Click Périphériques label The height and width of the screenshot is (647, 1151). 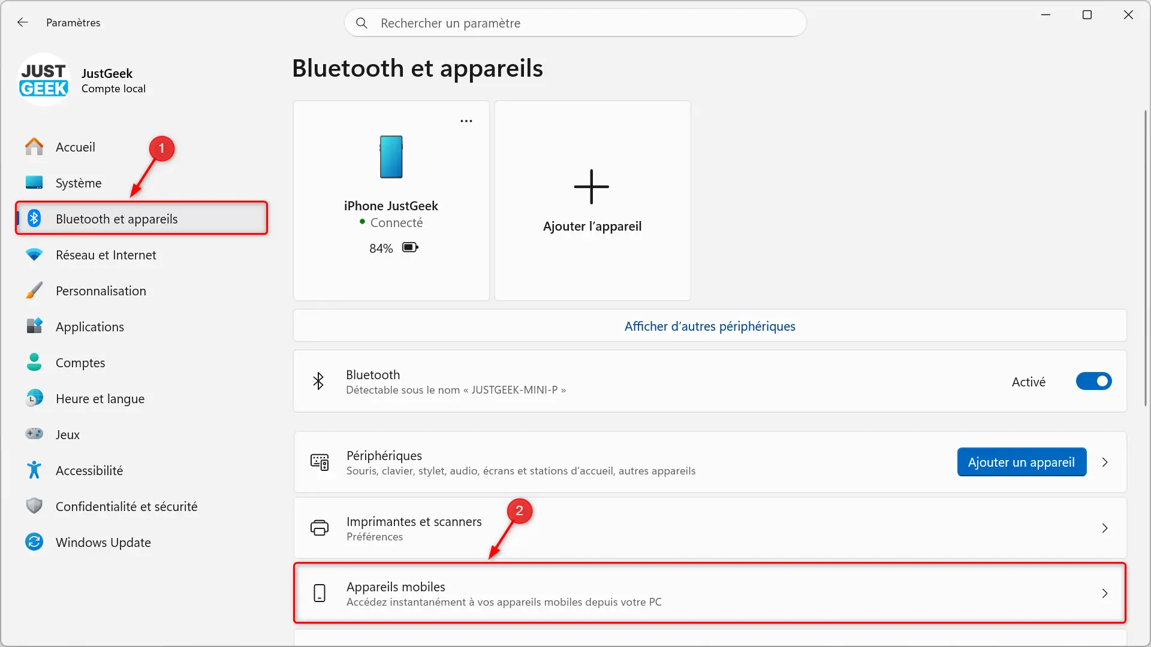(384, 456)
